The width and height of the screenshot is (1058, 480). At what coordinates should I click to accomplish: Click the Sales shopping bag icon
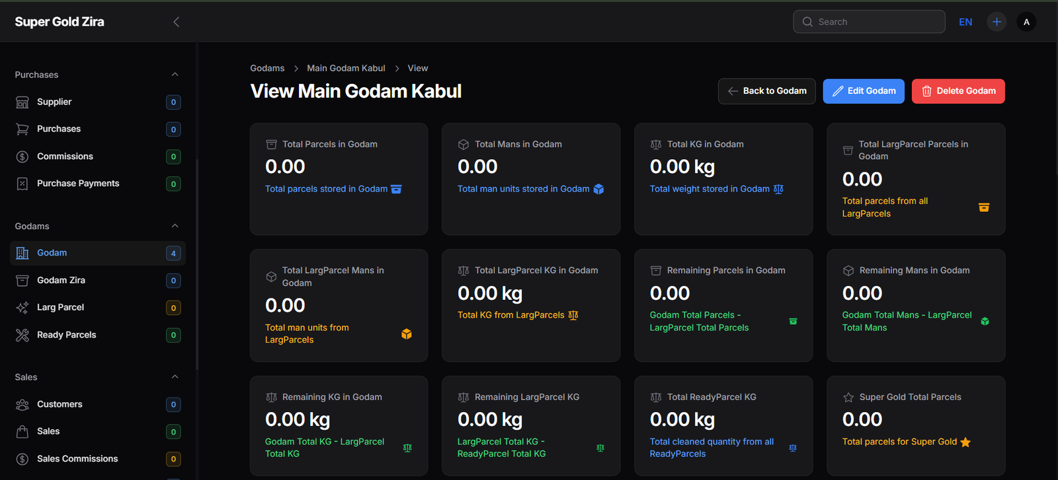22,432
